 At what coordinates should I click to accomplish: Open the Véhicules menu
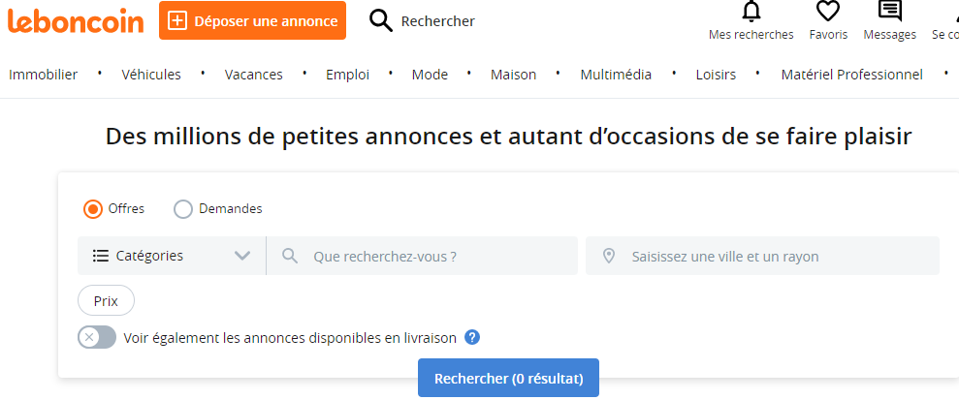151,75
